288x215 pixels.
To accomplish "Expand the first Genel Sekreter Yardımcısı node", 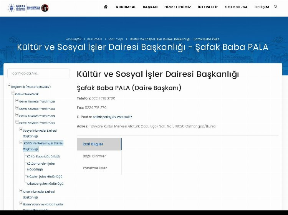I will point(17,101).
